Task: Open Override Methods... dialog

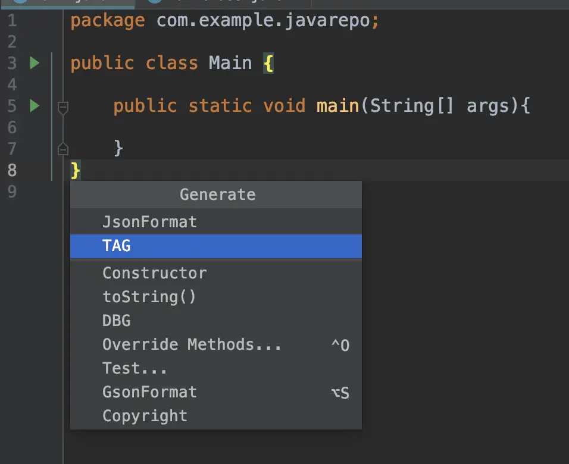Action: click(x=192, y=344)
